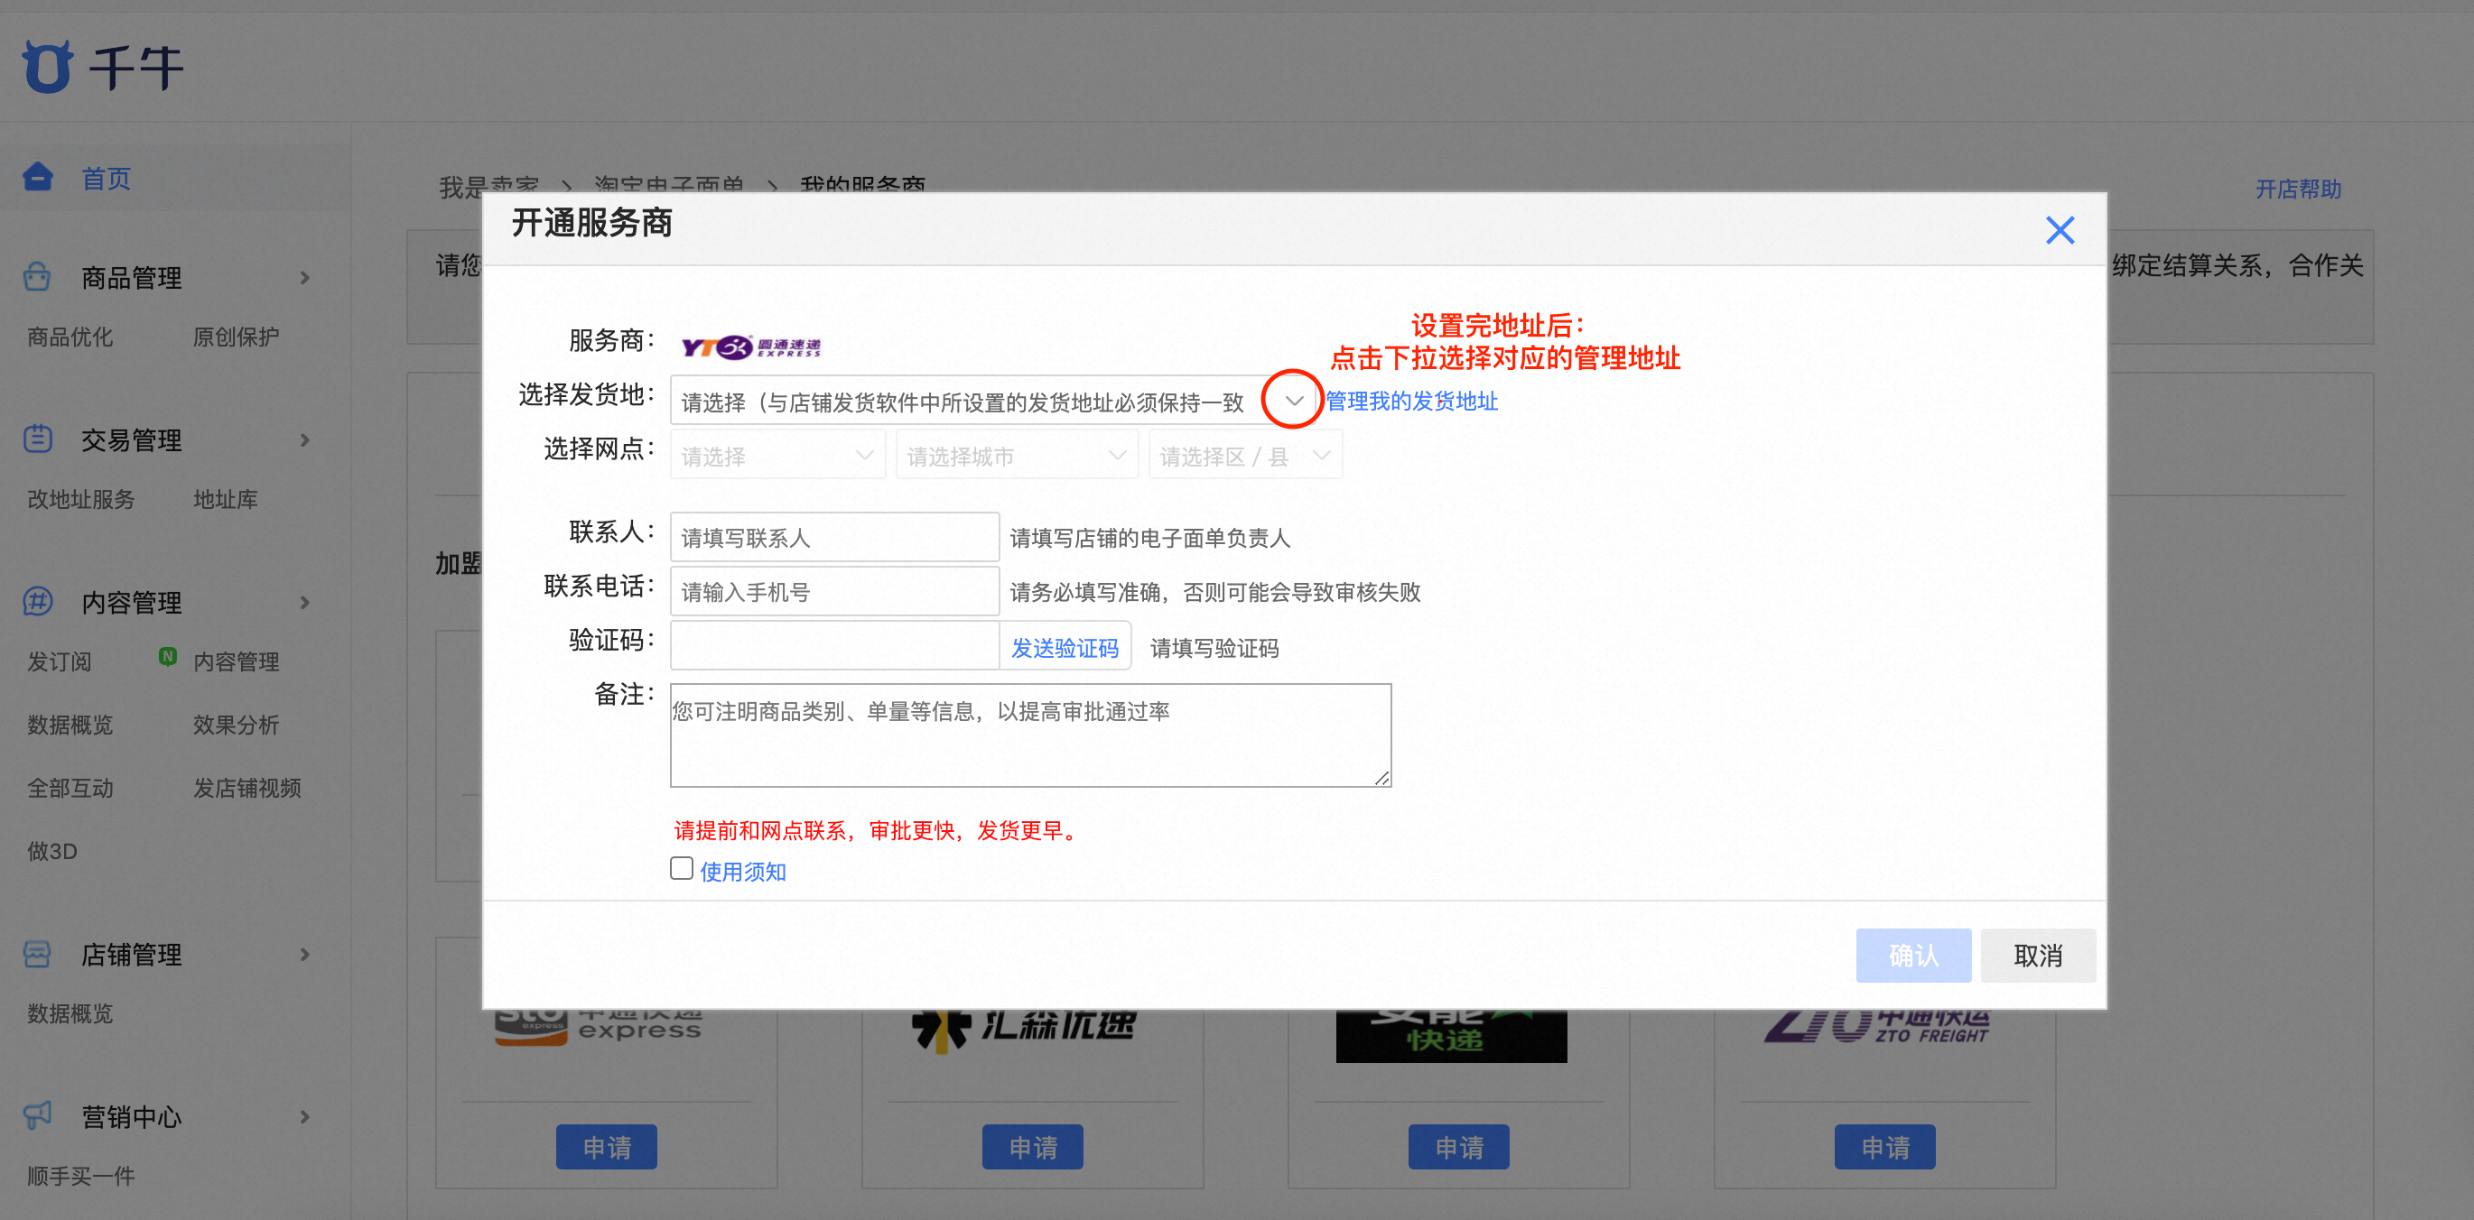Go to 首页 in sidebar
The height and width of the screenshot is (1220, 2474).
[x=106, y=179]
